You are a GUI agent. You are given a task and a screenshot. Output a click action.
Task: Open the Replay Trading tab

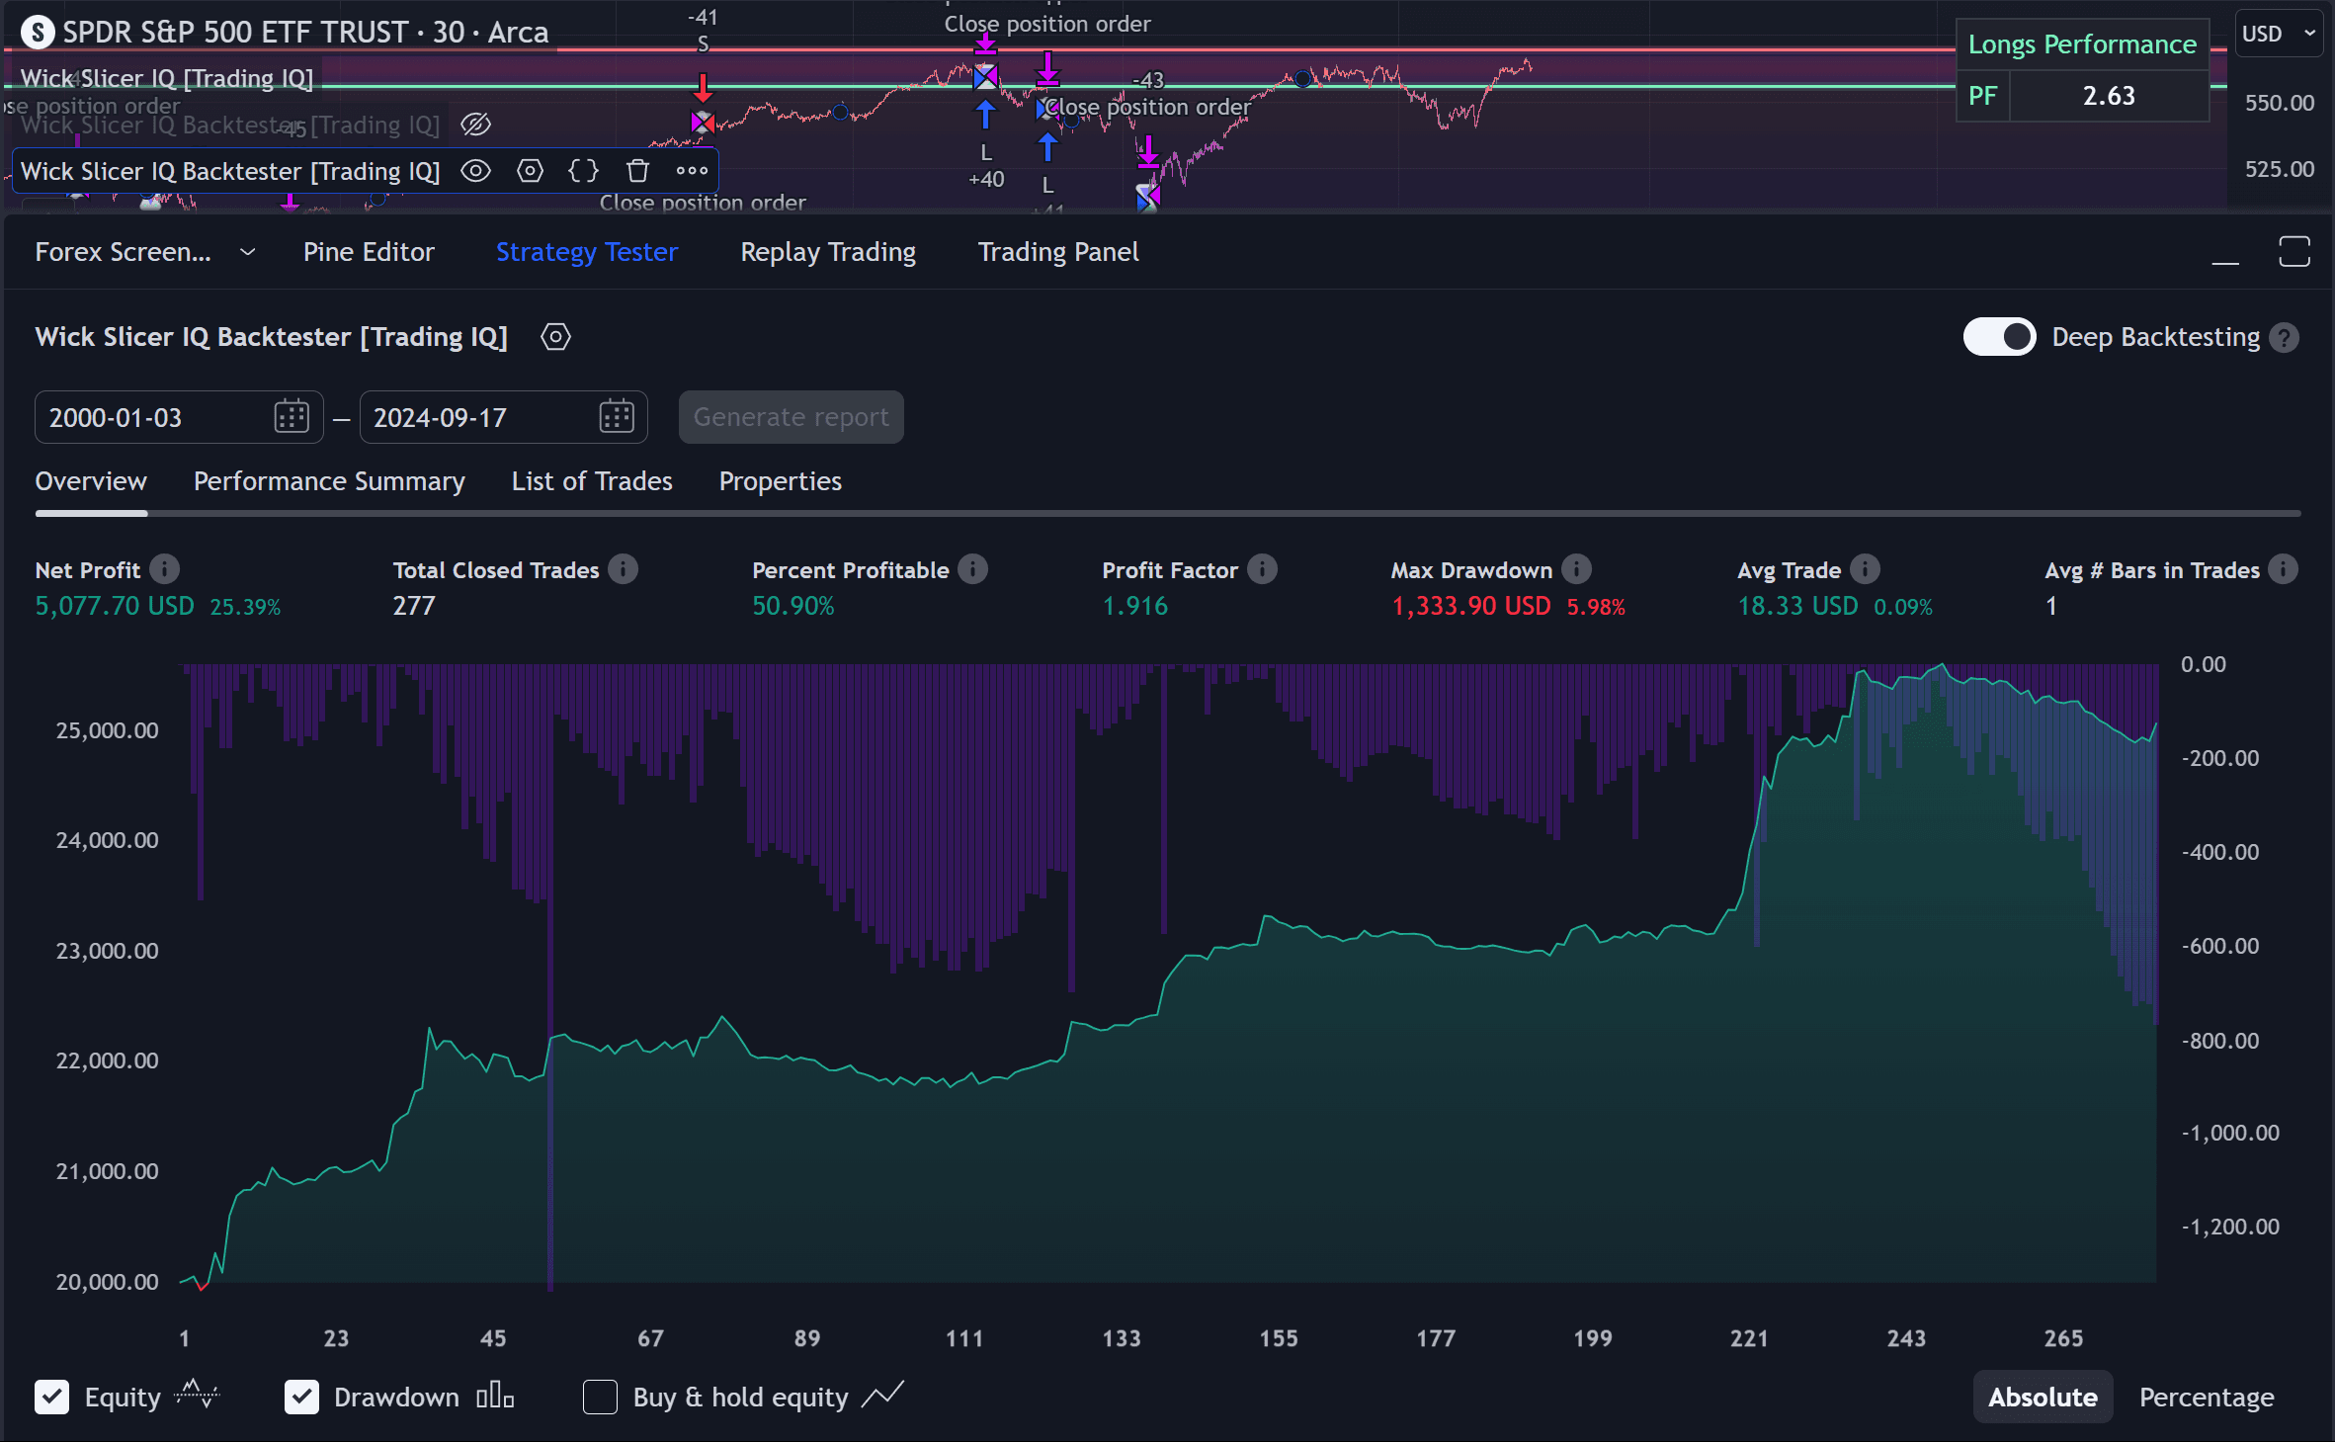pyautogui.click(x=828, y=252)
